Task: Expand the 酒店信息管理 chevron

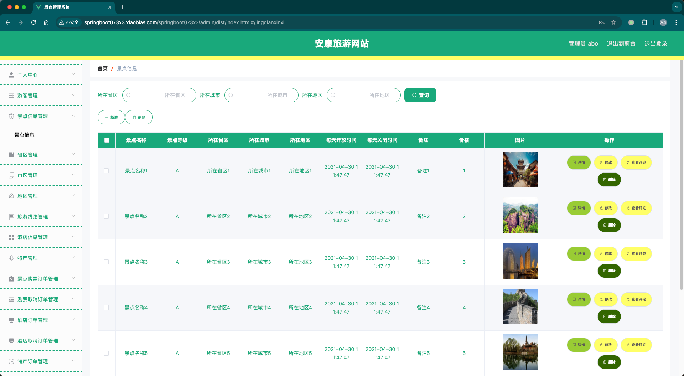Action: click(73, 237)
